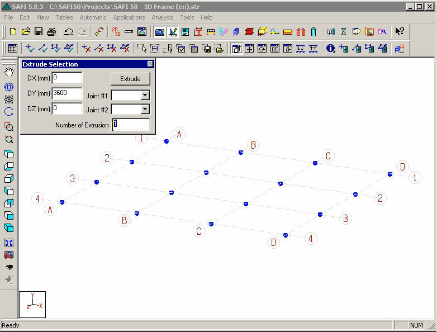
Task: Toggle the camera render view button
Action: pyautogui.click(x=159, y=31)
